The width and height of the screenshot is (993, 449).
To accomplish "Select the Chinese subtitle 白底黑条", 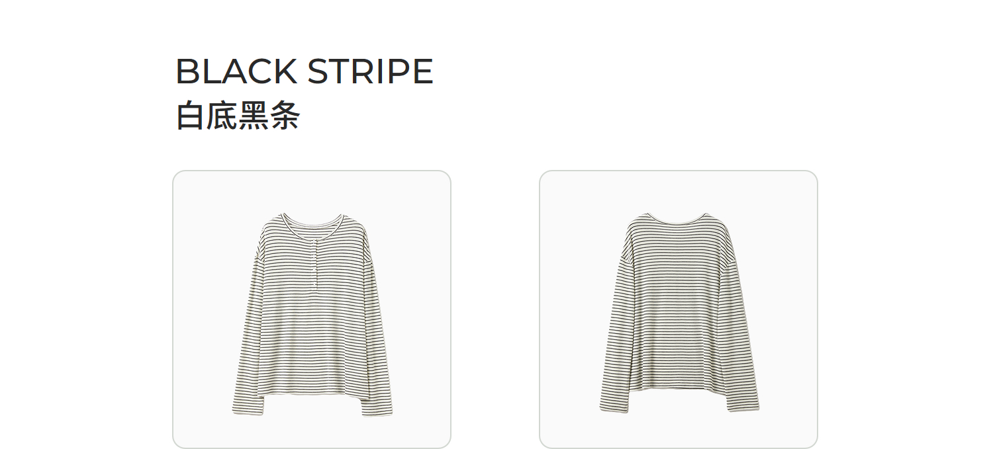I will [x=238, y=116].
